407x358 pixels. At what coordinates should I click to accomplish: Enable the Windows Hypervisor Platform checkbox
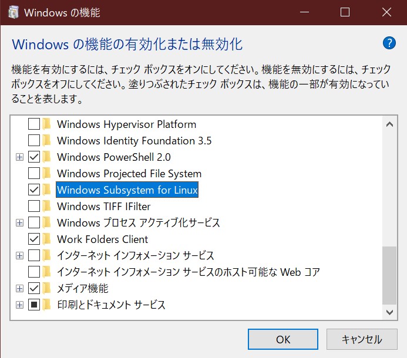click(34, 124)
